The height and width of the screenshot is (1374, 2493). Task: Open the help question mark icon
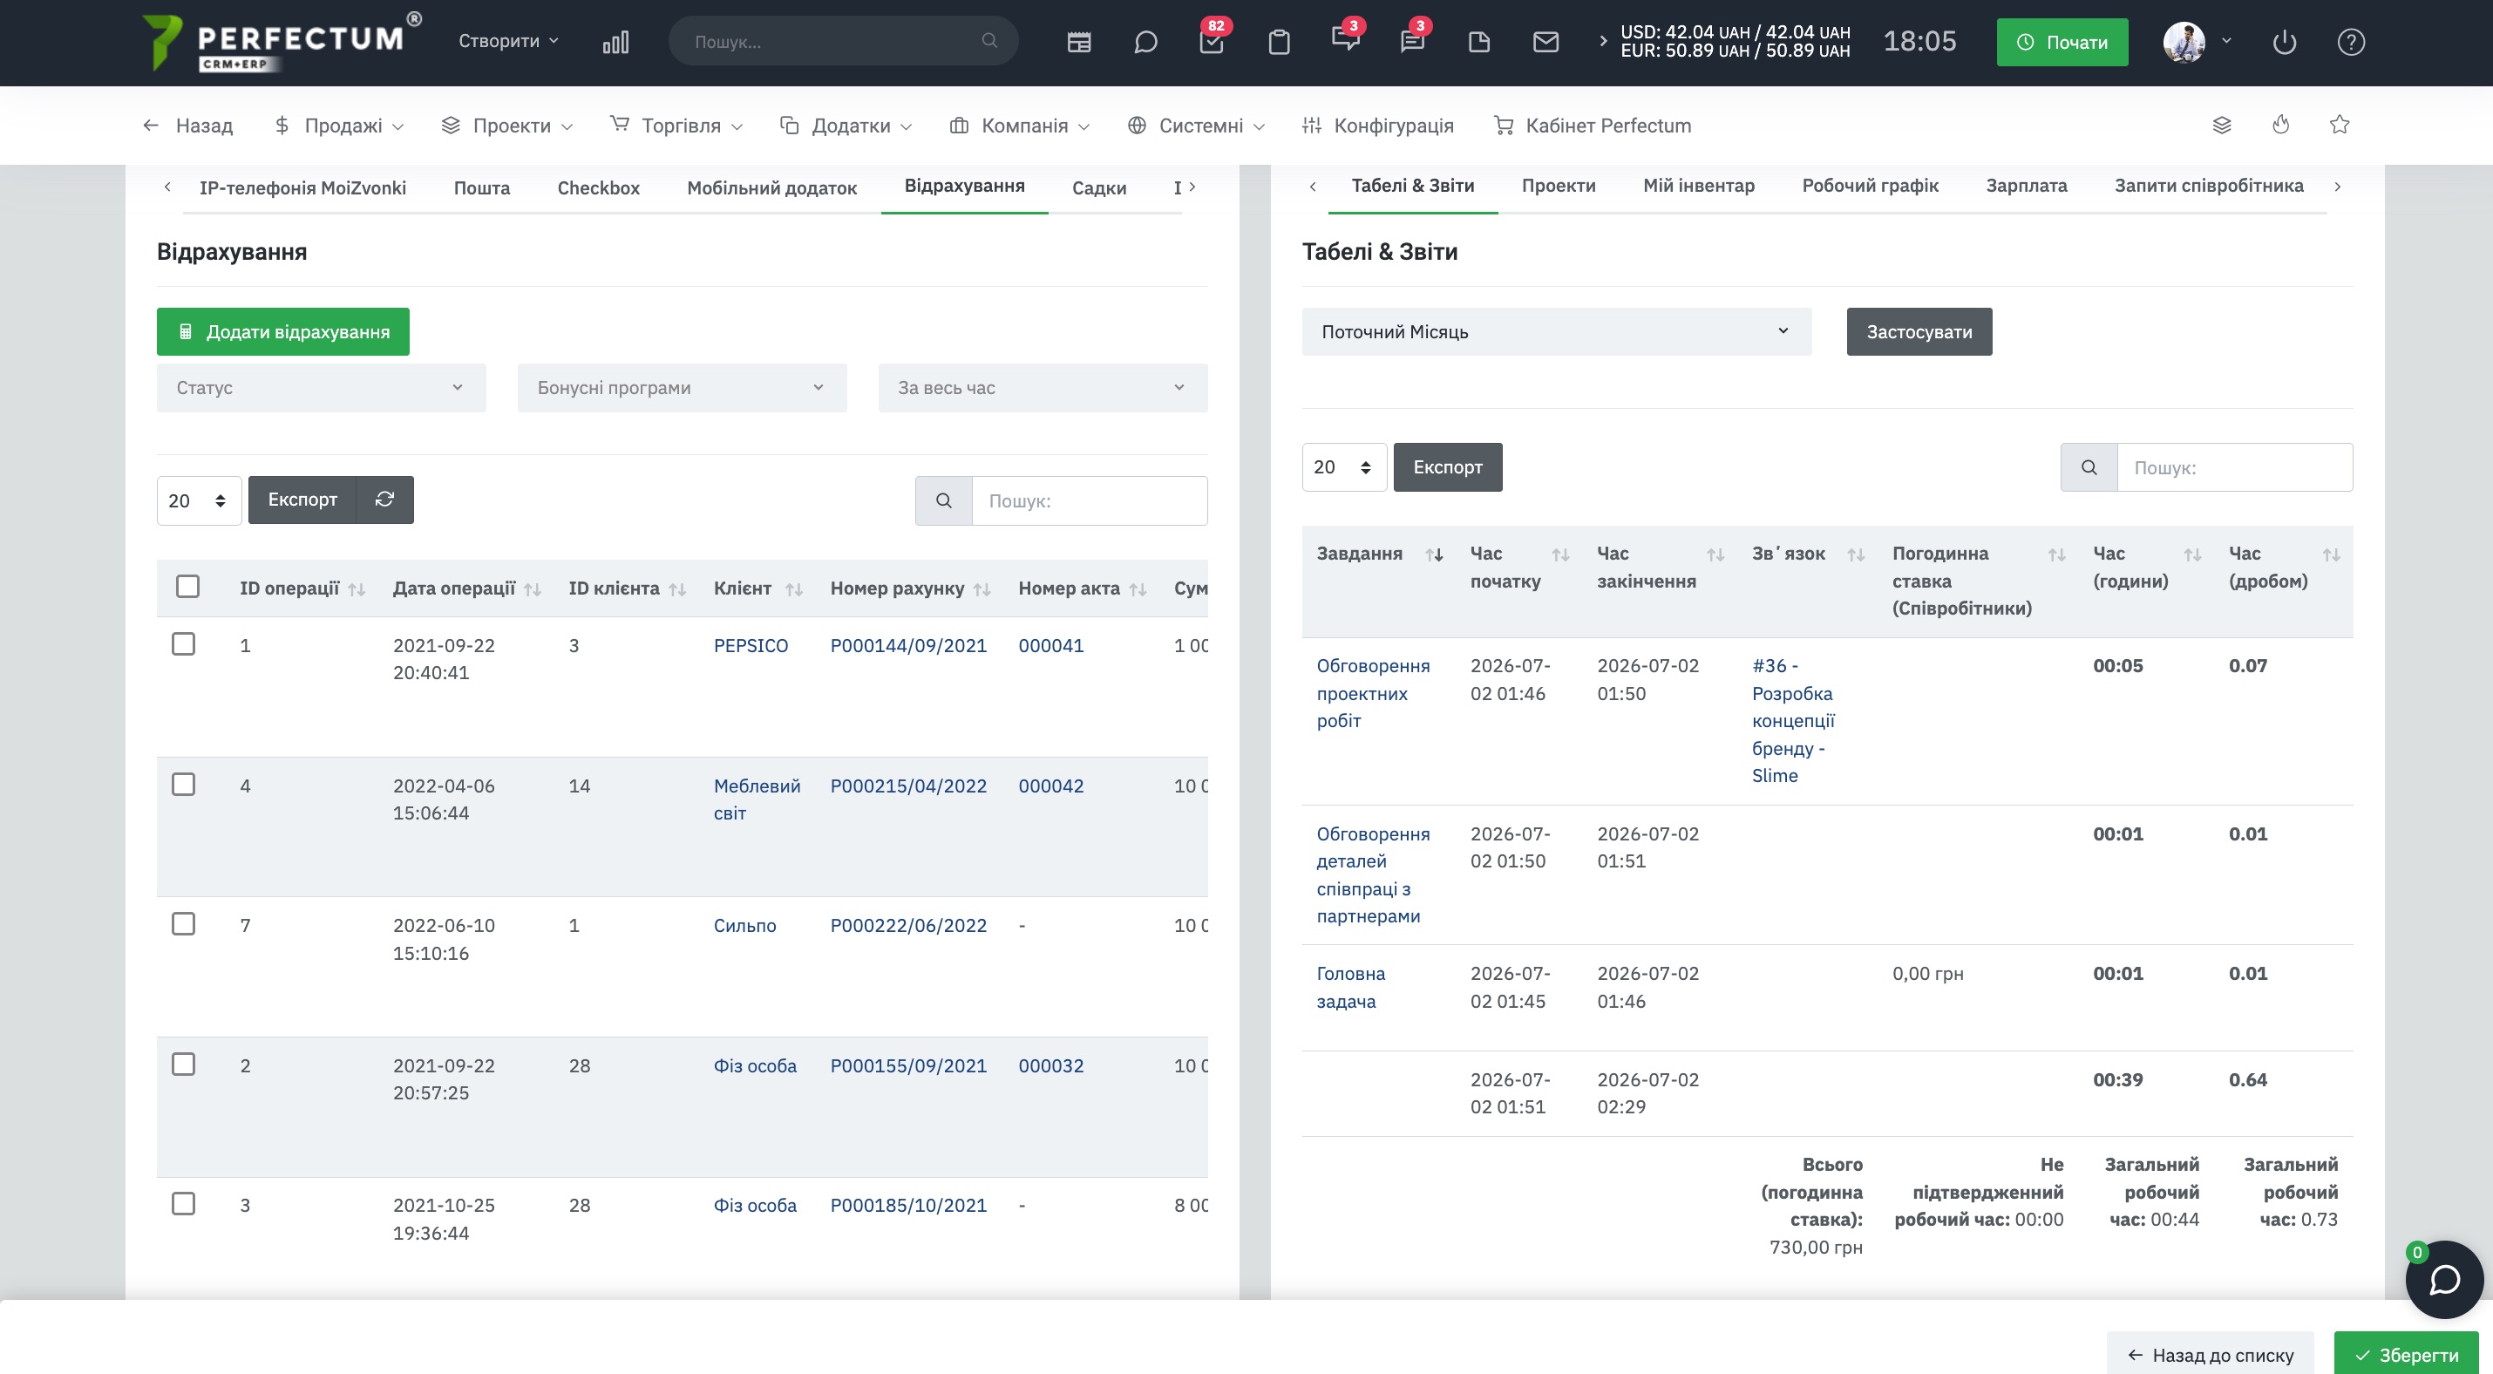click(x=2351, y=42)
